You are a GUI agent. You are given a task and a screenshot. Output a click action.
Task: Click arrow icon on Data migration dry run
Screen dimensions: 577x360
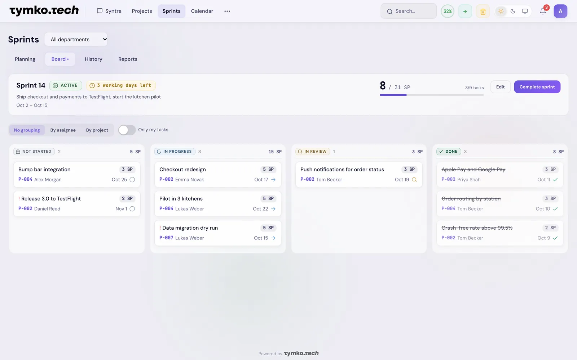(x=273, y=238)
